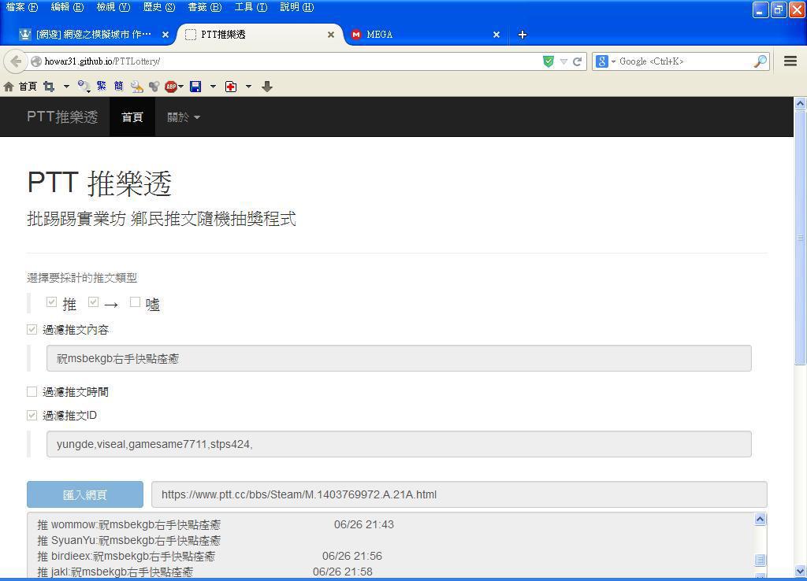Image resolution: width=807 pixels, height=581 pixels.
Task: Close the PTT推樂透 tab
Action: 331,35
